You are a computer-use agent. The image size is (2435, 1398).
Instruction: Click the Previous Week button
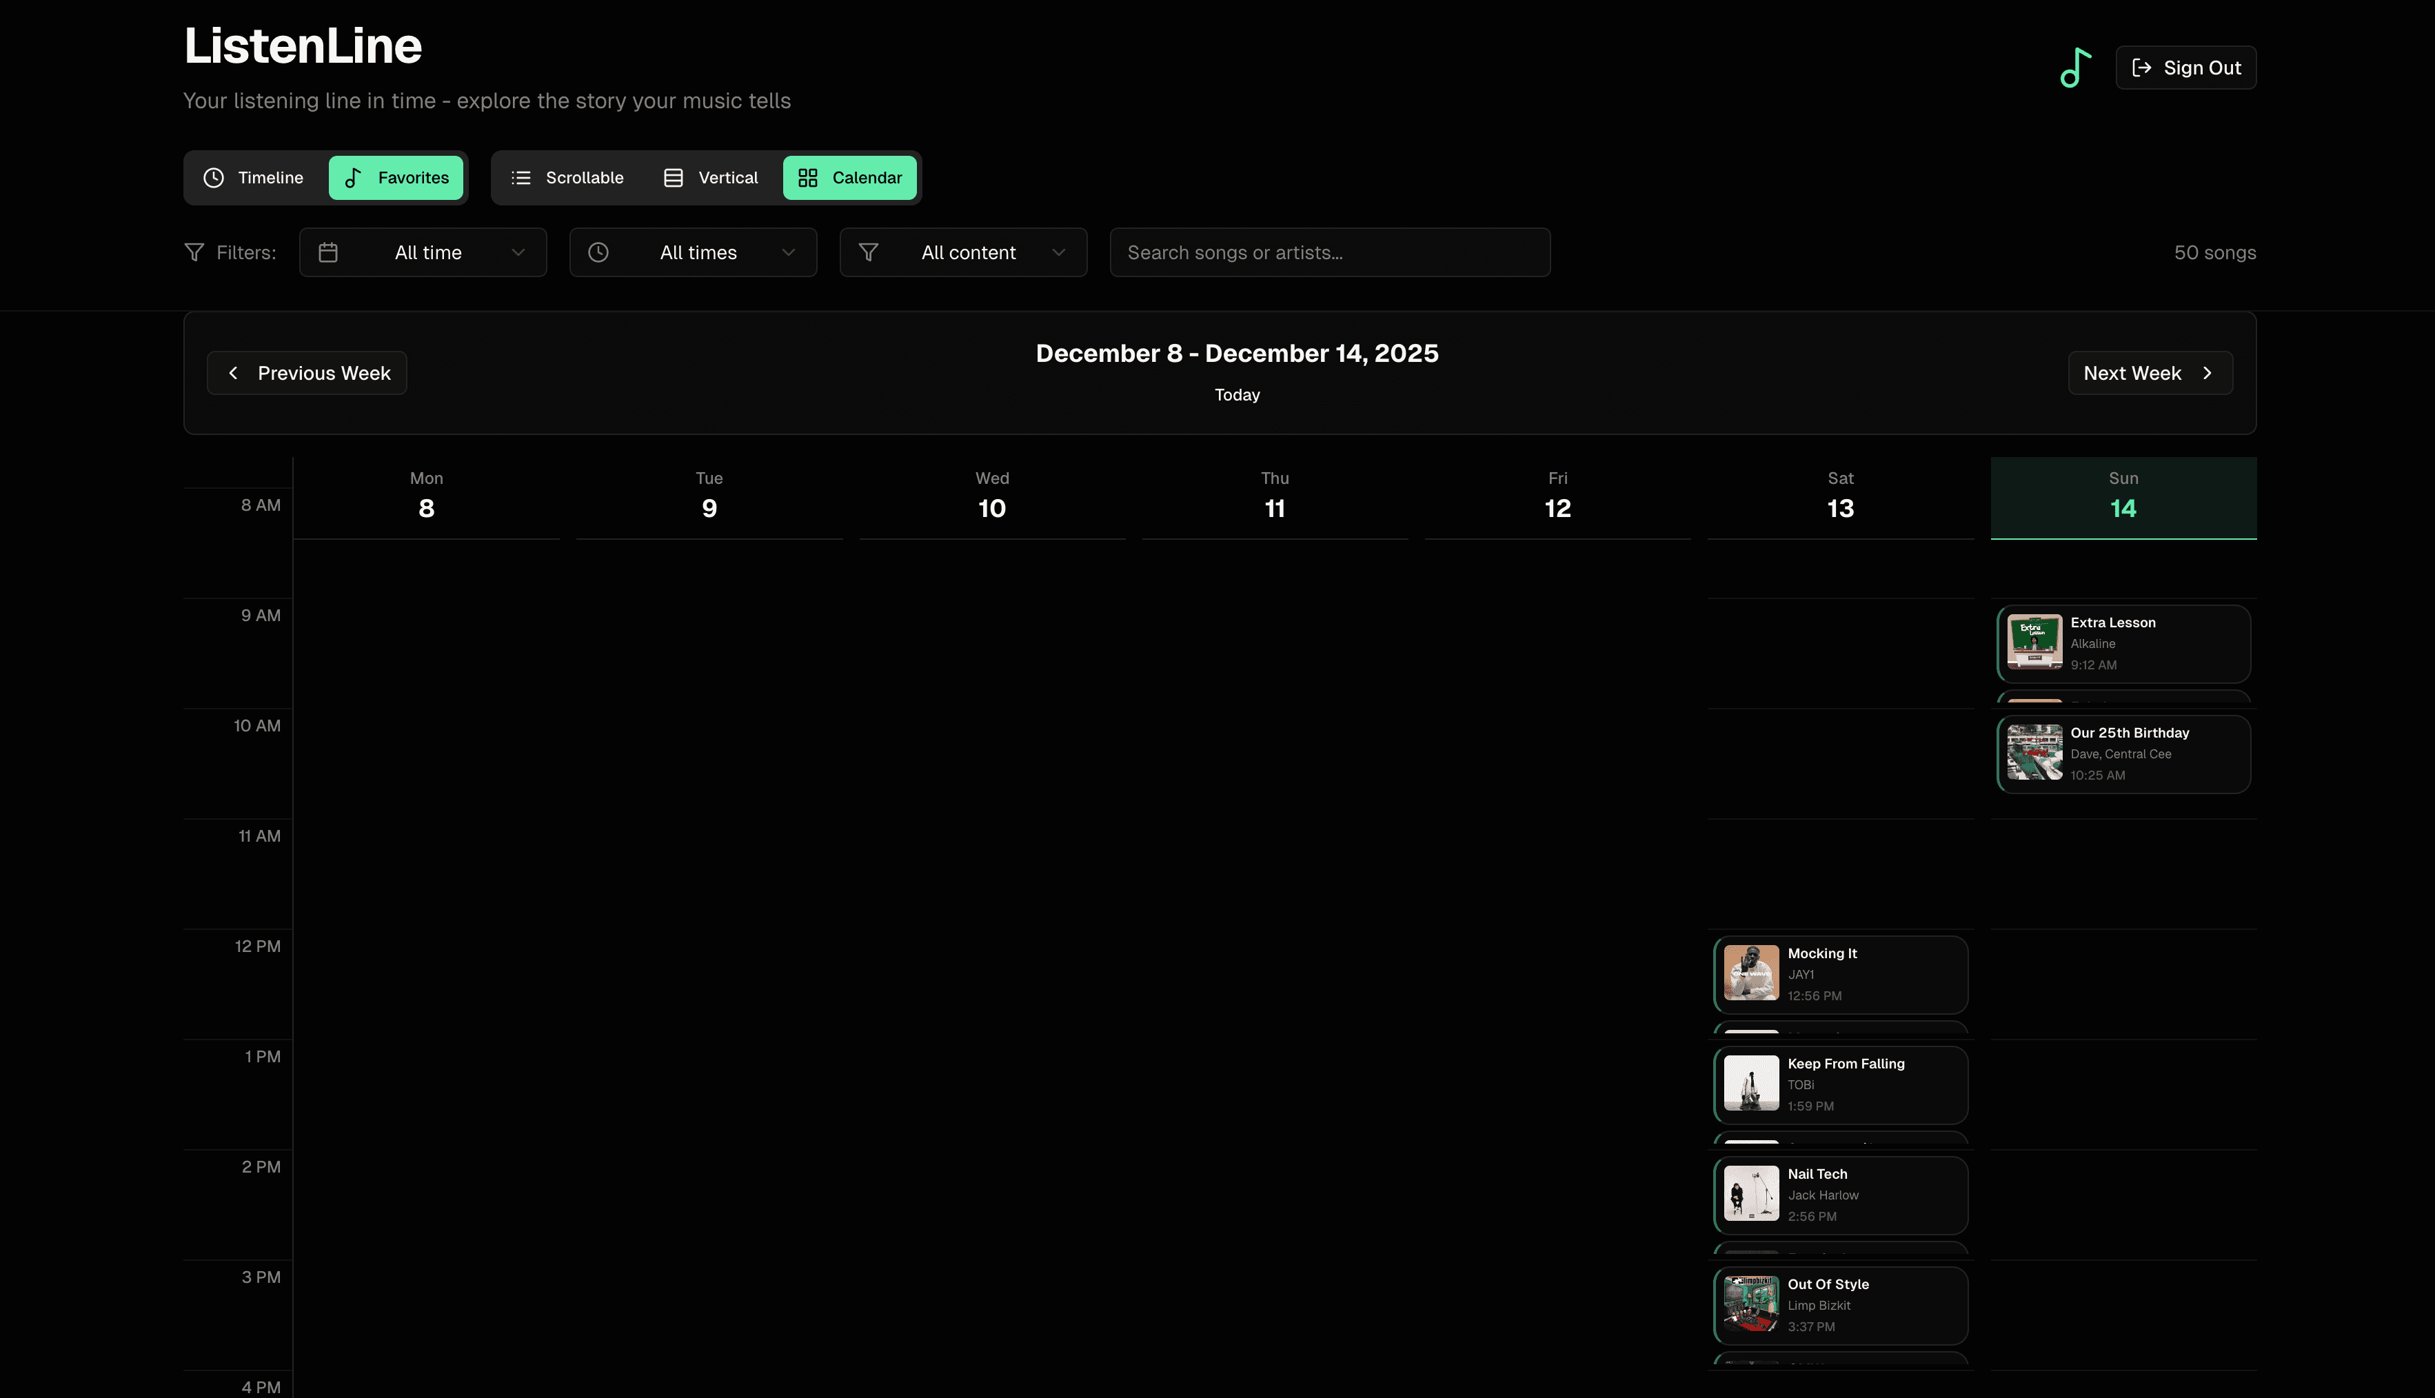(307, 372)
